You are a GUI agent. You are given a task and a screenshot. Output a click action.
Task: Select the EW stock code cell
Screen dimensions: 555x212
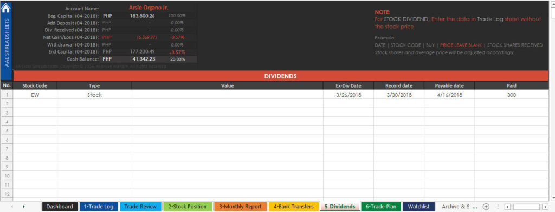[35, 95]
